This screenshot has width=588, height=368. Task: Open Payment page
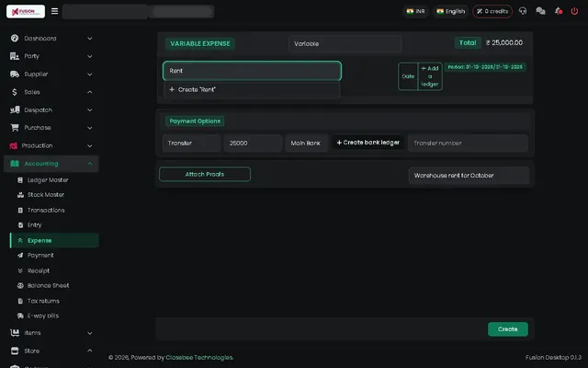coord(40,256)
